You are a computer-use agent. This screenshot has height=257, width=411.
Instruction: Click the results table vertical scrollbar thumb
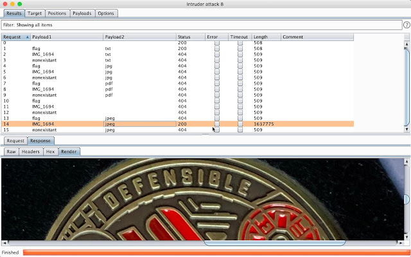click(407, 87)
